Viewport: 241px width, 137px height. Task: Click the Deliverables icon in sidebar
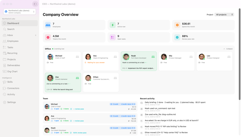coord(5,65)
